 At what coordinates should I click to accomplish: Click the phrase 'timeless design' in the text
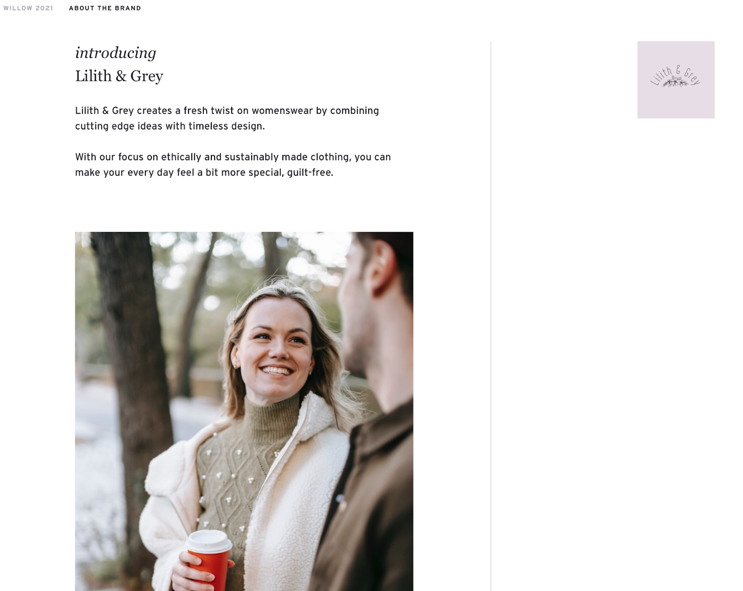point(227,126)
